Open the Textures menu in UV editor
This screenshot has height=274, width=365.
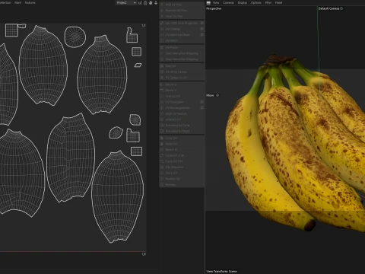coord(30,3)
